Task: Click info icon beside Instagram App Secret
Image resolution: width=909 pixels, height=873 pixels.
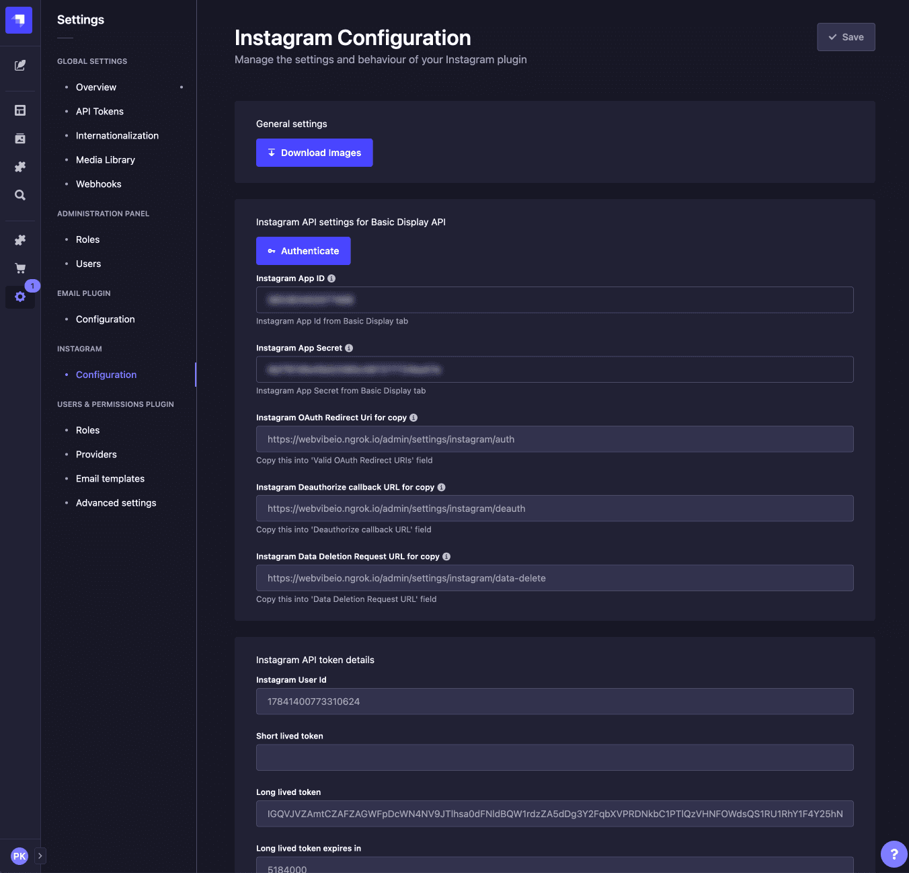Action: click(x=349, y=348)
